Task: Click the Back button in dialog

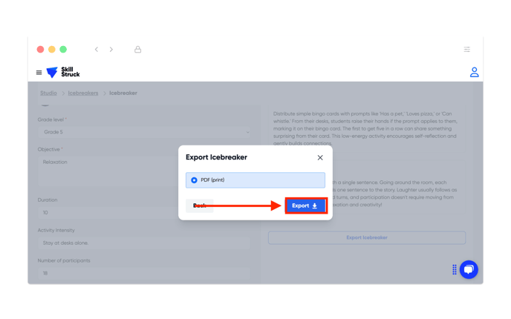Action: pyautogui.click(x=200, y=205)
